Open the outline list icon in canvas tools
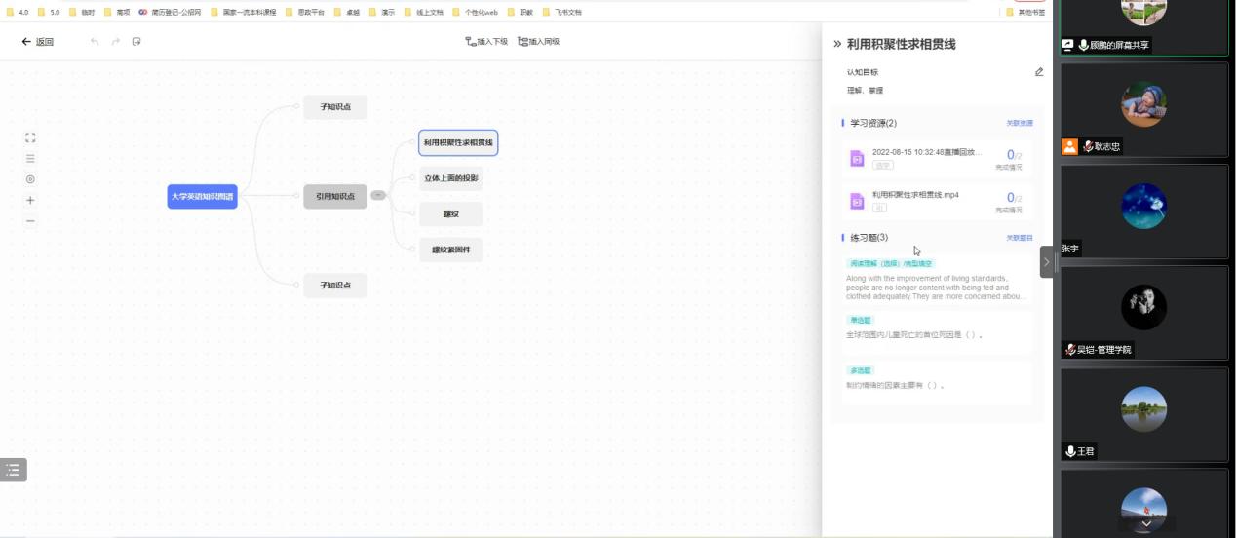The image size is (1236, 538). pyautogui.click(x=30, y=159)
